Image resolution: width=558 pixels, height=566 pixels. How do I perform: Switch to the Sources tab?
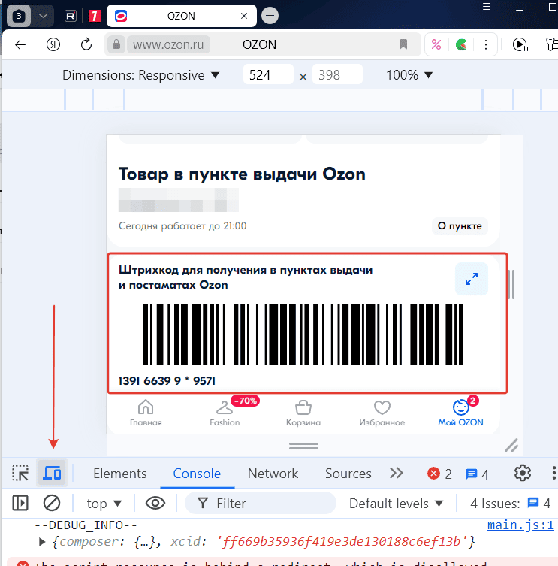tap(348, 474)
